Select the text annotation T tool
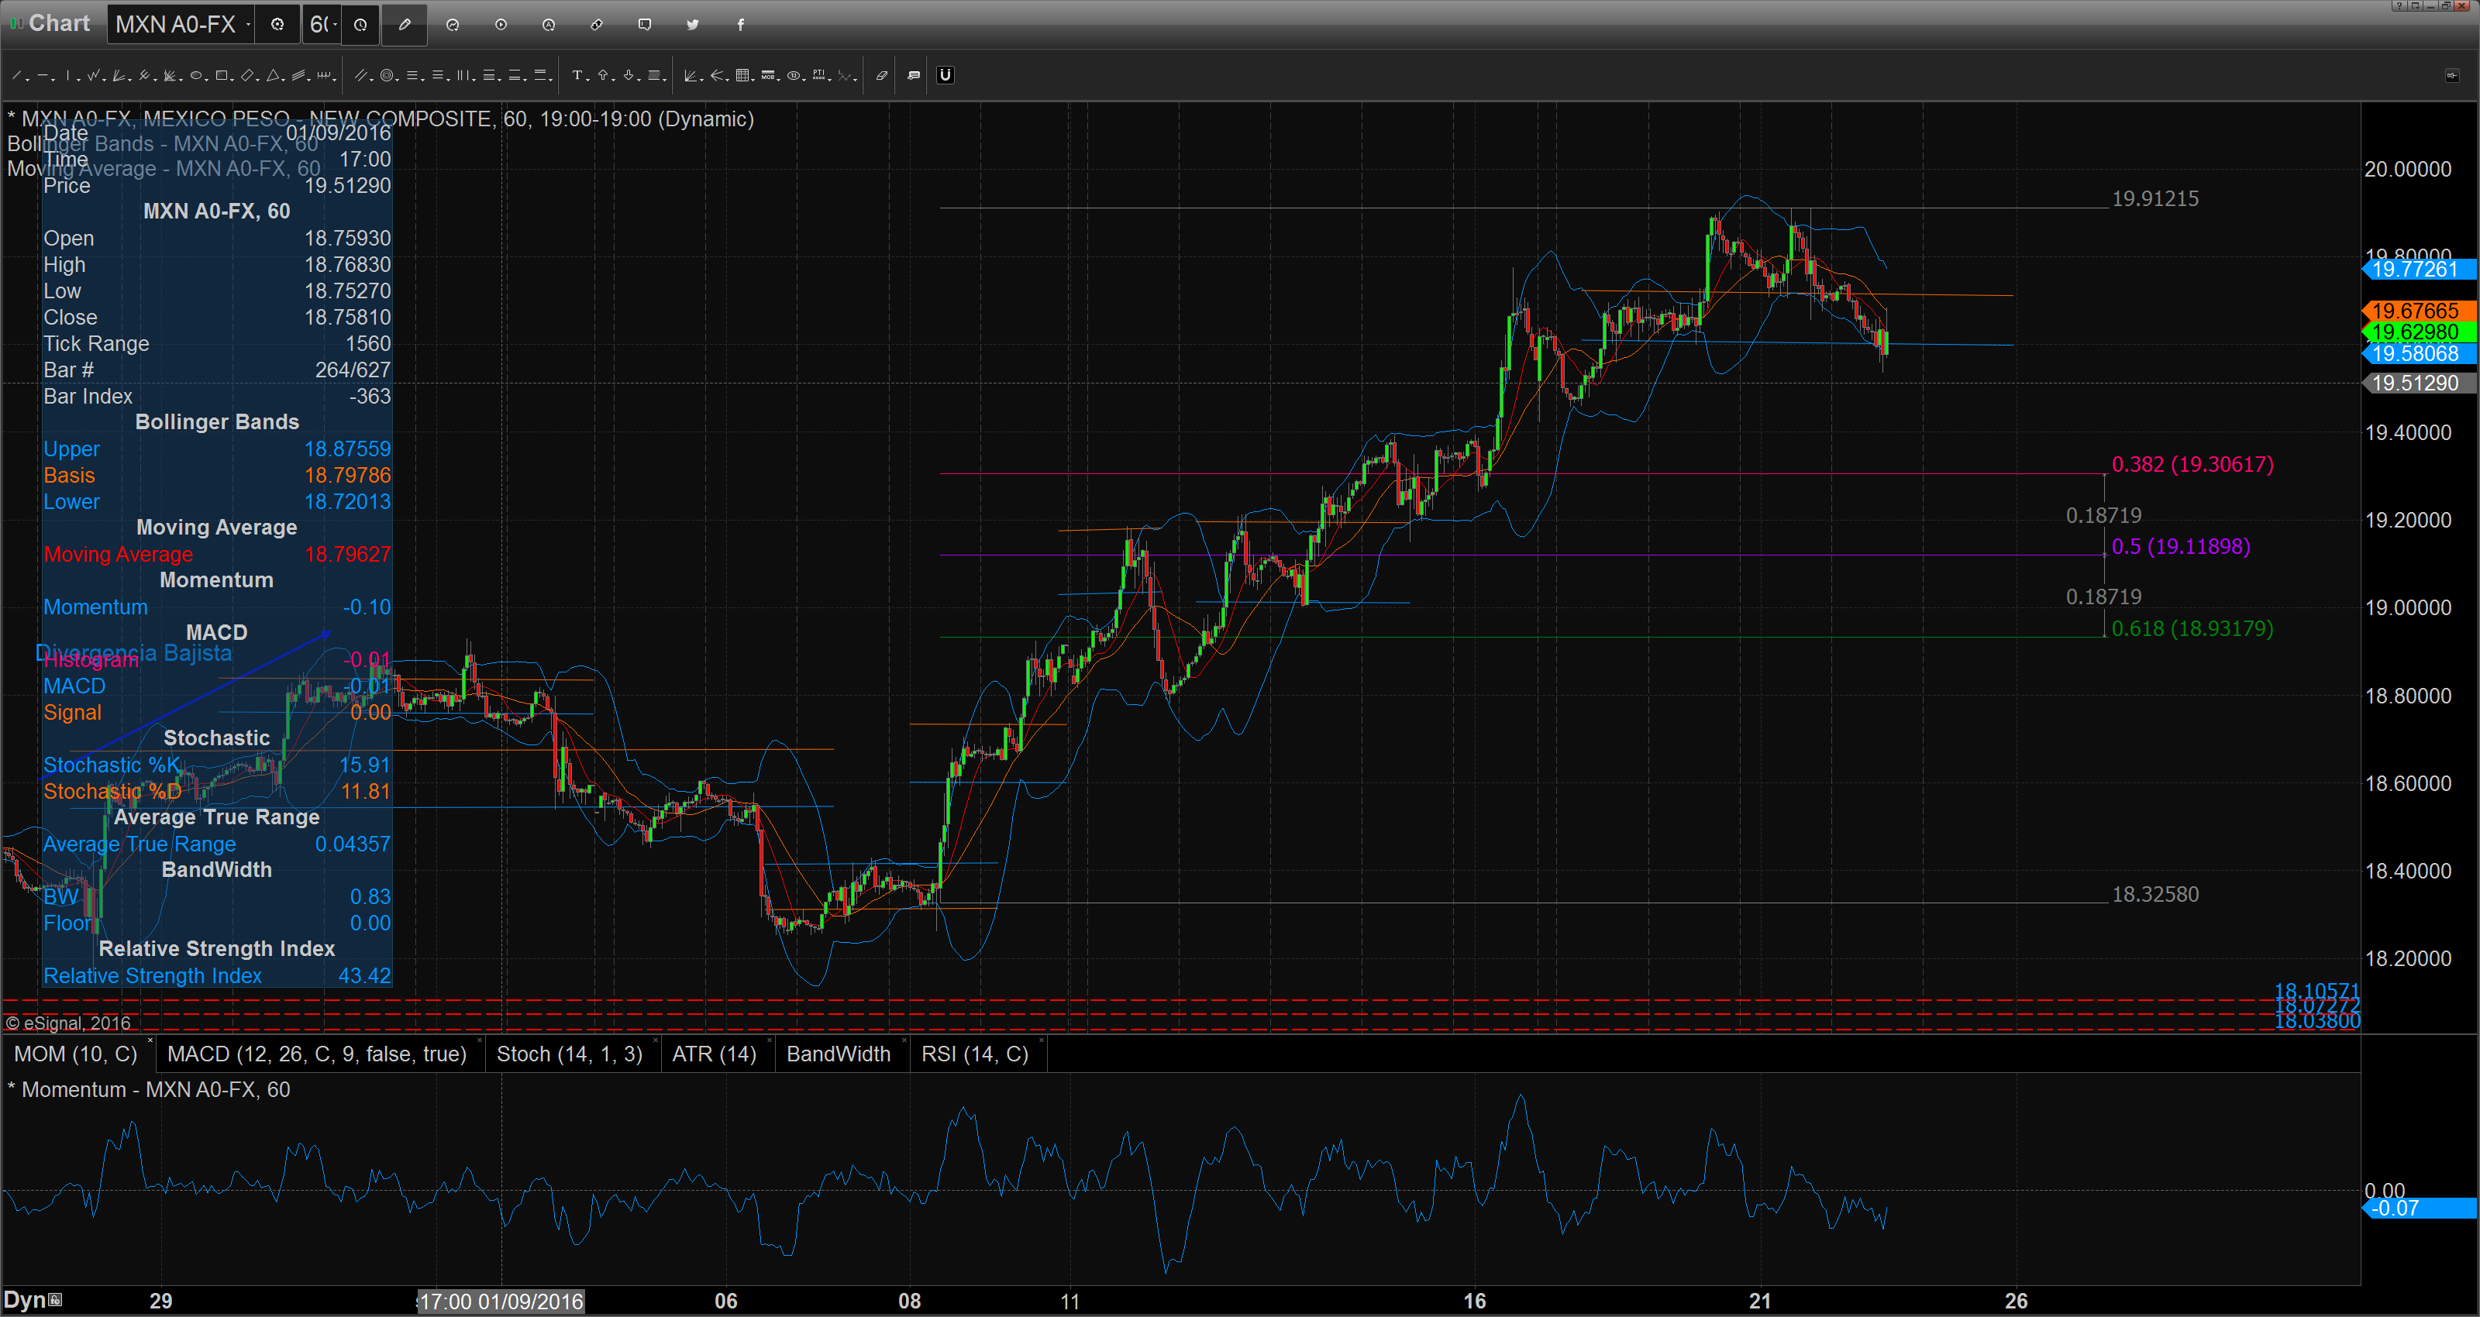This screenshot has height=1317, width=2480. [577, 75]
